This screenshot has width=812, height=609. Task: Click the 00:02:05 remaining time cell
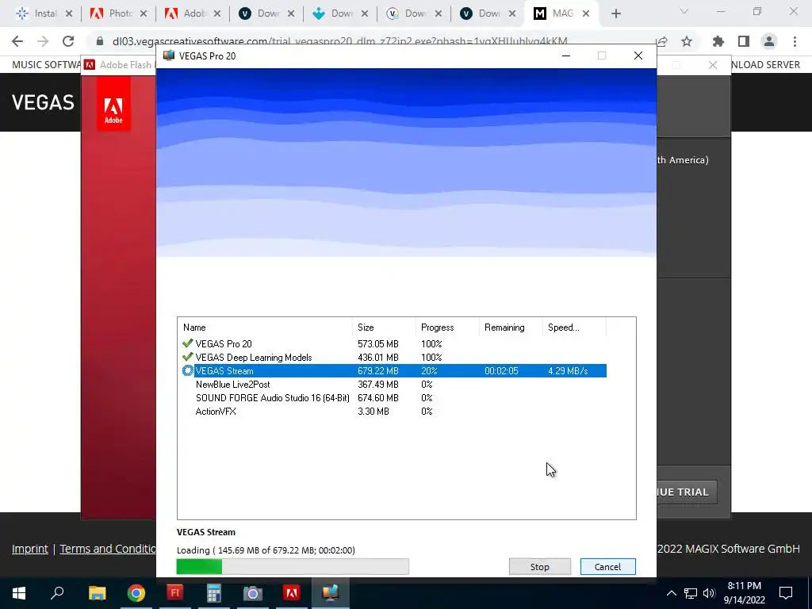[501, 371]
